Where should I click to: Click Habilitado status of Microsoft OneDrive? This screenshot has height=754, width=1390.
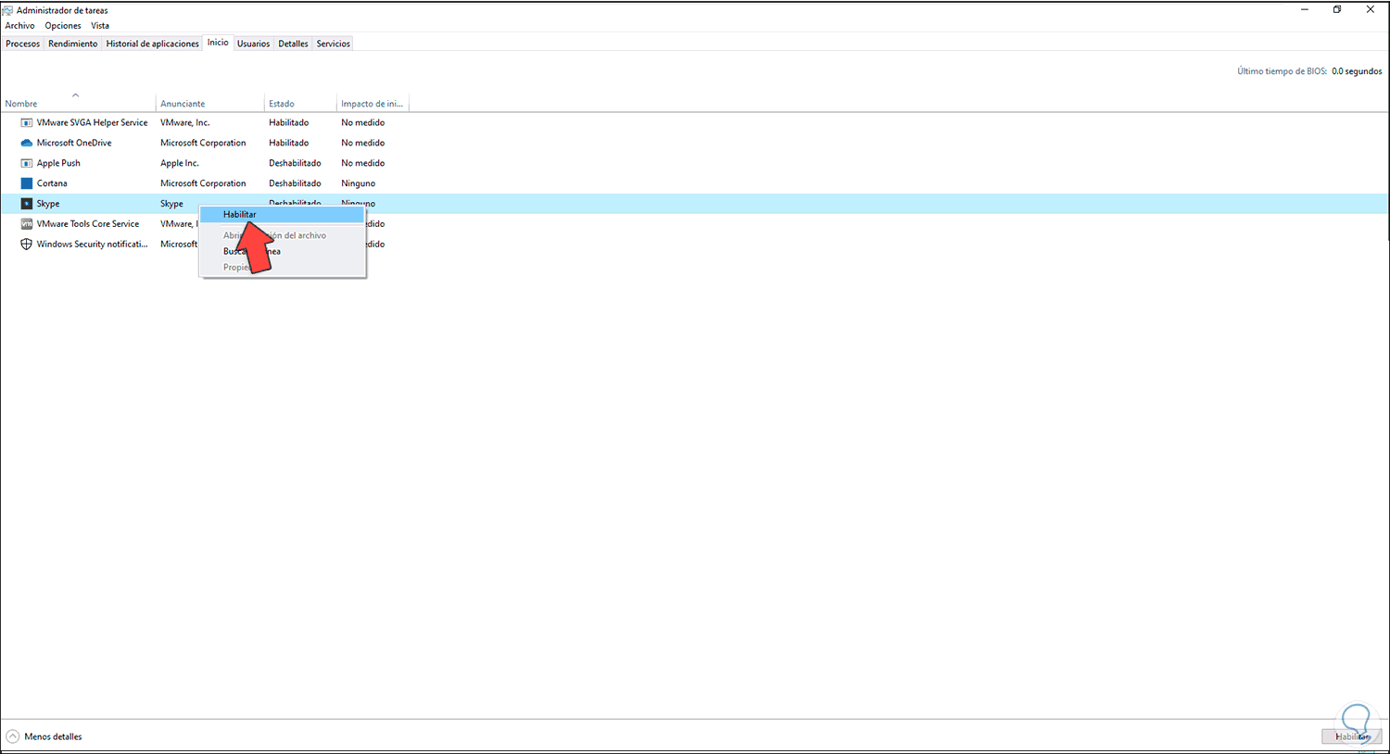coord(289,143)
